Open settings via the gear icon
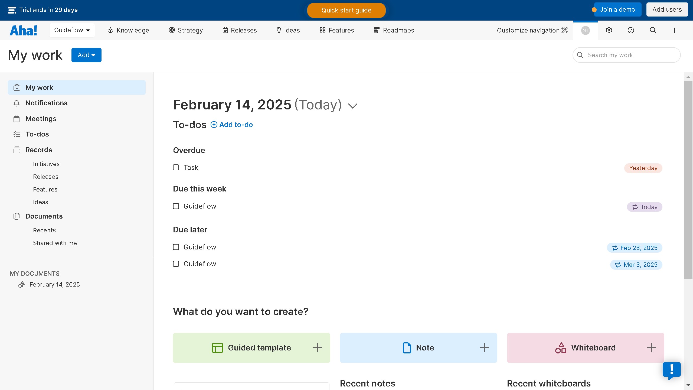693x390 pixels. click(x=609, y=30)
